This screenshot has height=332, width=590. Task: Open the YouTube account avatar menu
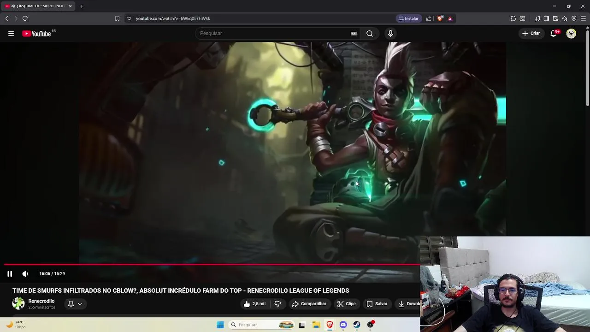(x=571, y=33)
